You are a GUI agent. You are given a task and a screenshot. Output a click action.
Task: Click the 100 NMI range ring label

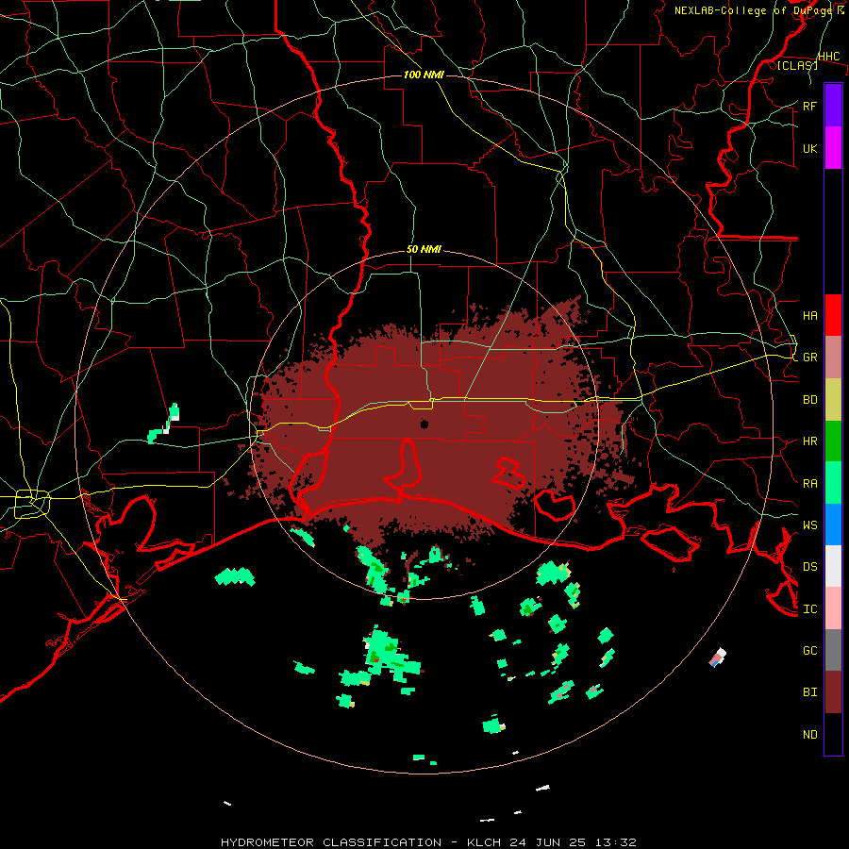[x=424, y=75]
